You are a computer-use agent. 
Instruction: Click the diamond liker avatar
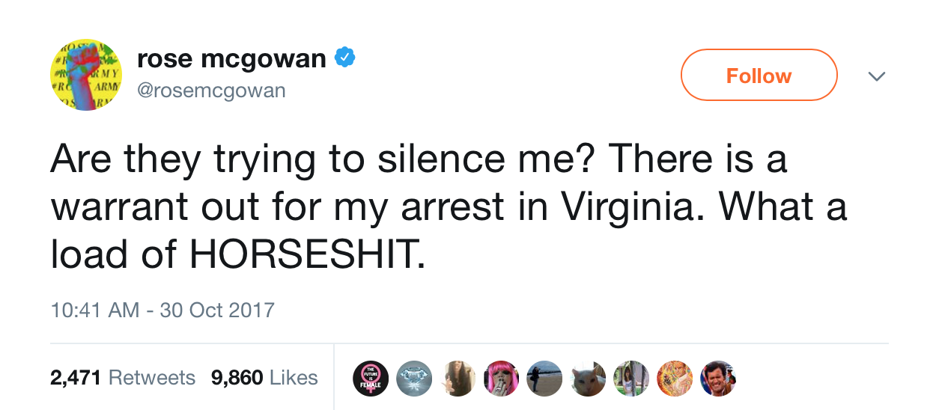[x=413, y=378]
